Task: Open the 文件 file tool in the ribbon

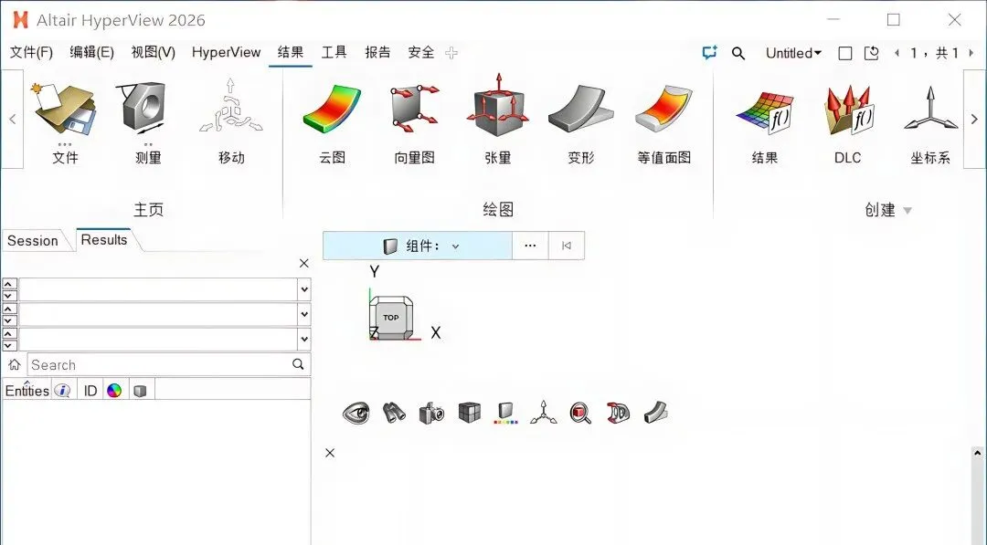Action: pos(65,121)
